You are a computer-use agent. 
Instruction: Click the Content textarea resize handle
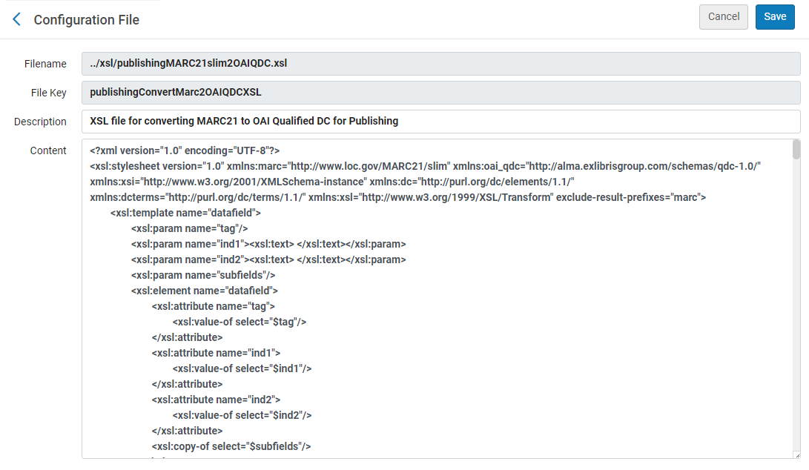point(797,455)
